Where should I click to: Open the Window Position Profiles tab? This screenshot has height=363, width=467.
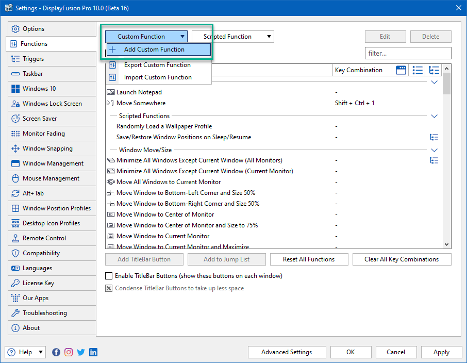click(x=52, y=208)
